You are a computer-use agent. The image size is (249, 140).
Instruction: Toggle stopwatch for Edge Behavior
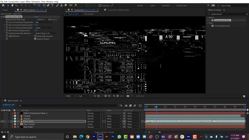tap(7, 36)
